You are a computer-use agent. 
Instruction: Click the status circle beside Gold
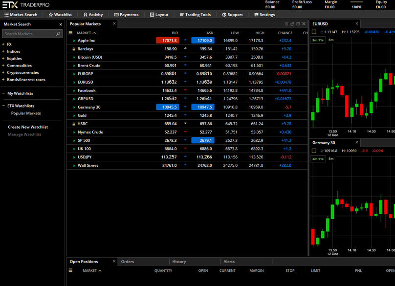(74, 116)
